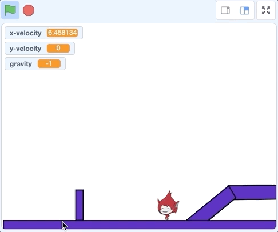Click the character's smiling face

pyautogui.click(x=165, y=210)
